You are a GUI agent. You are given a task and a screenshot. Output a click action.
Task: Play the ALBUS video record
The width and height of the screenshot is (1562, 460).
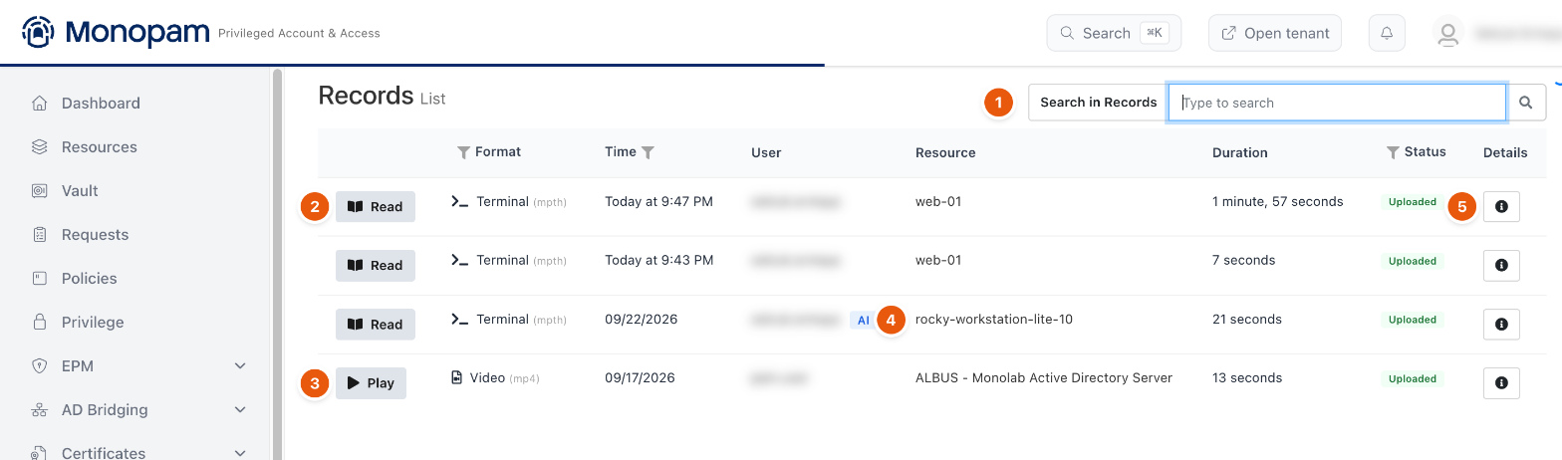371,383
